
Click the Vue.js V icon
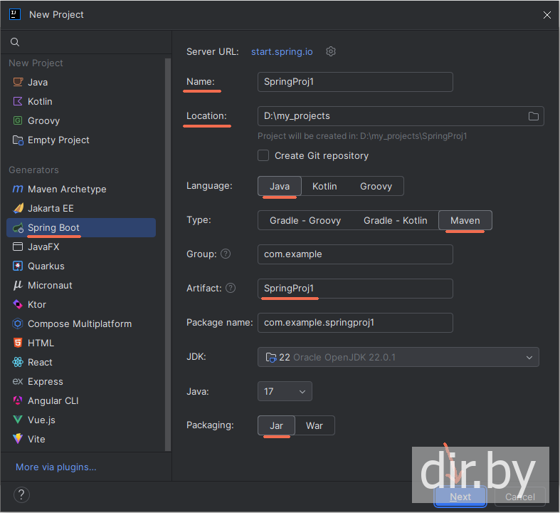(18, 420)
